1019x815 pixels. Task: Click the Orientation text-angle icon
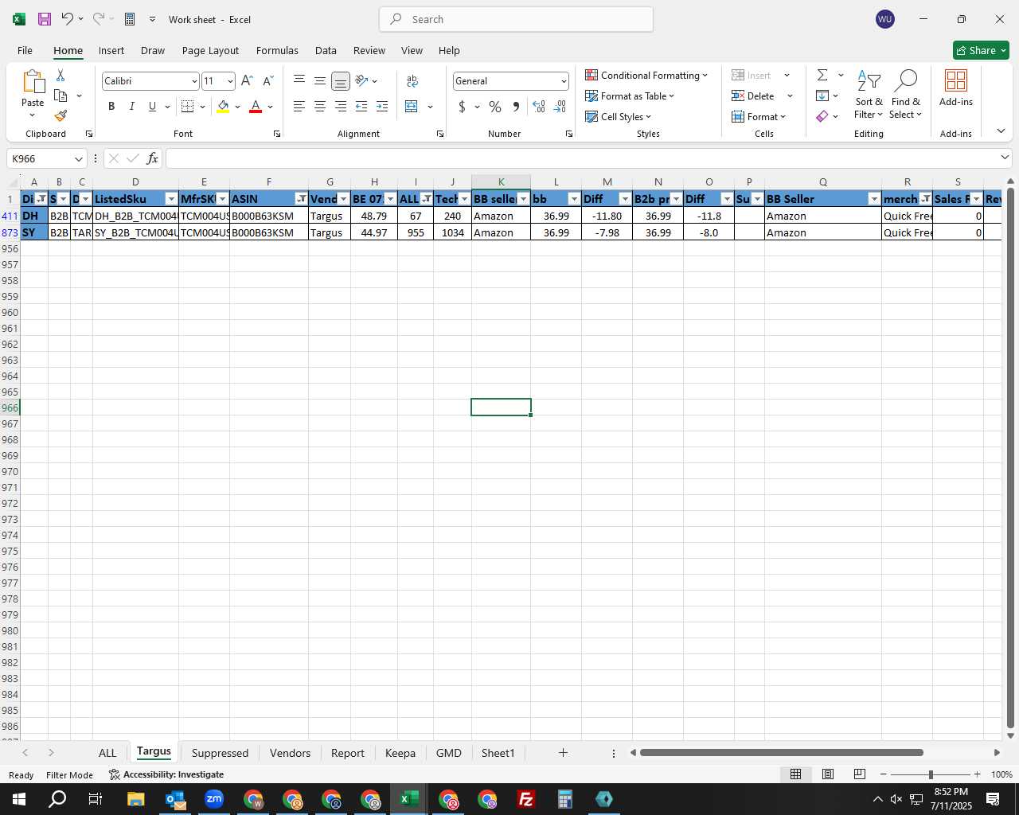362,81
